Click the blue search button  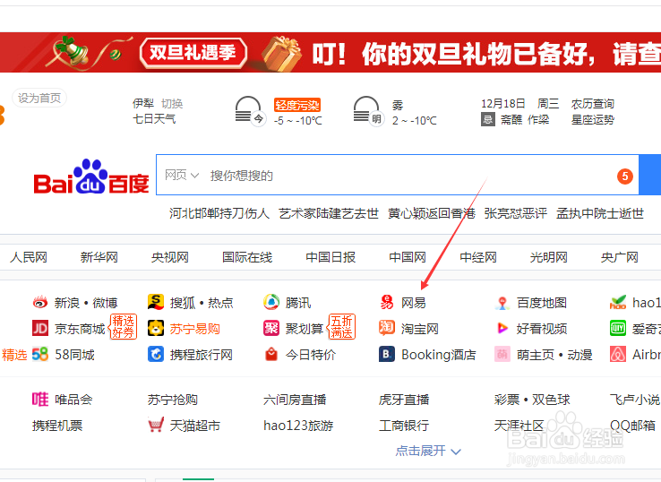(x=650, y=175)
